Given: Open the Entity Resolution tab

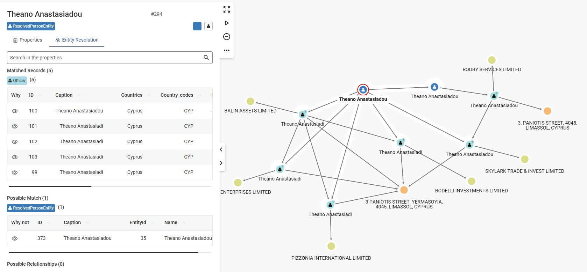Looking at the screenshot, I should click(77, 40).
